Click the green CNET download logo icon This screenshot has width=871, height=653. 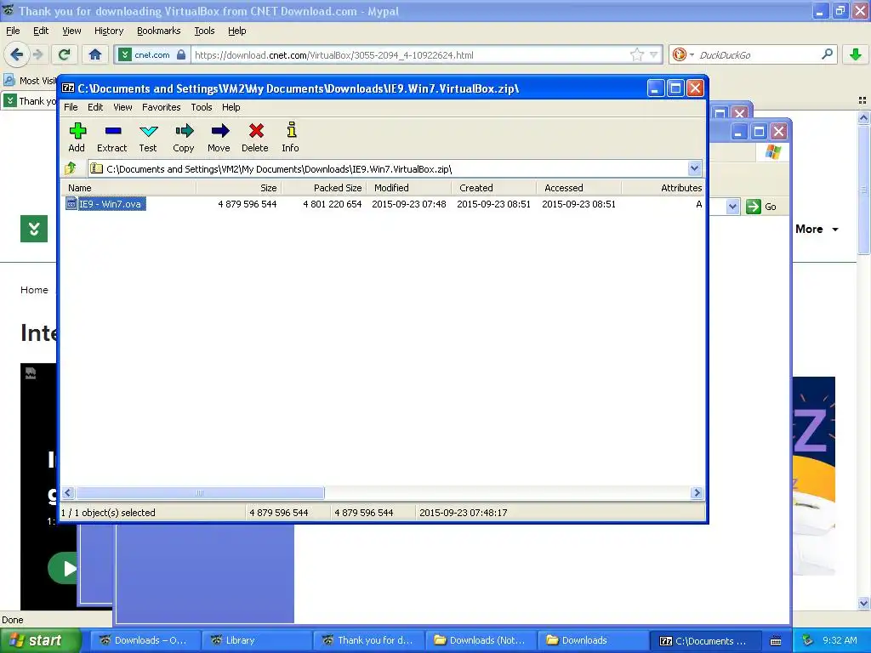(34, 229)
